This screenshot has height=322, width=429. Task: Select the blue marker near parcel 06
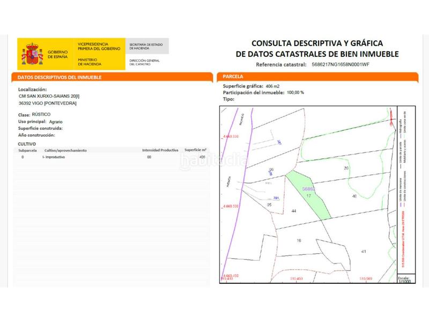270,172
